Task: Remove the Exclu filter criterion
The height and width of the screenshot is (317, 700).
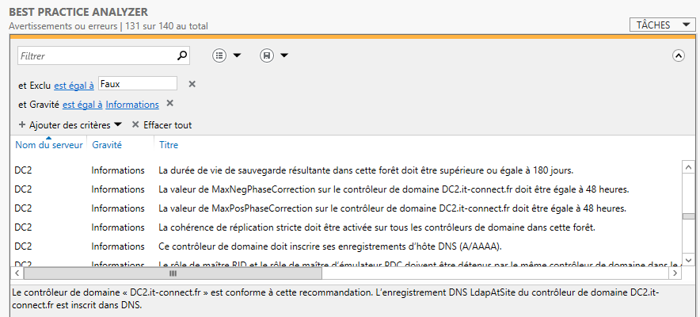Action: click(192, 84)
